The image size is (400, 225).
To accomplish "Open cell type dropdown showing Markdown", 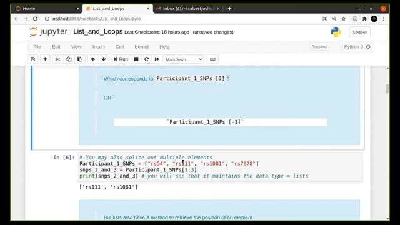I will (x=184, y=59).
